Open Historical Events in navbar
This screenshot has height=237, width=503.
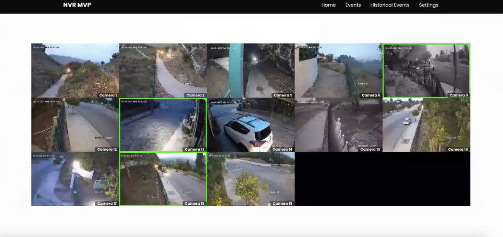point(390,5)
